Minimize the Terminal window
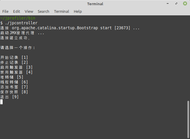Screen dimensions: 190x139 [x=168, y=3]
